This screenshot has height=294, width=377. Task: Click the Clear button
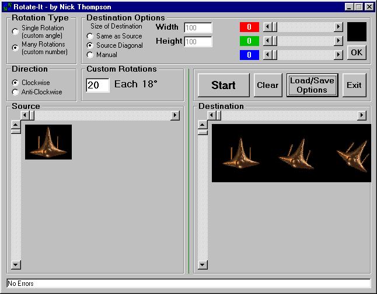point(268,85)
